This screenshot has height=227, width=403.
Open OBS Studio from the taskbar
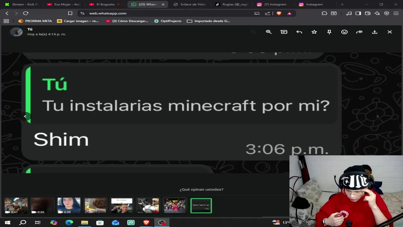tap(162, 223)
